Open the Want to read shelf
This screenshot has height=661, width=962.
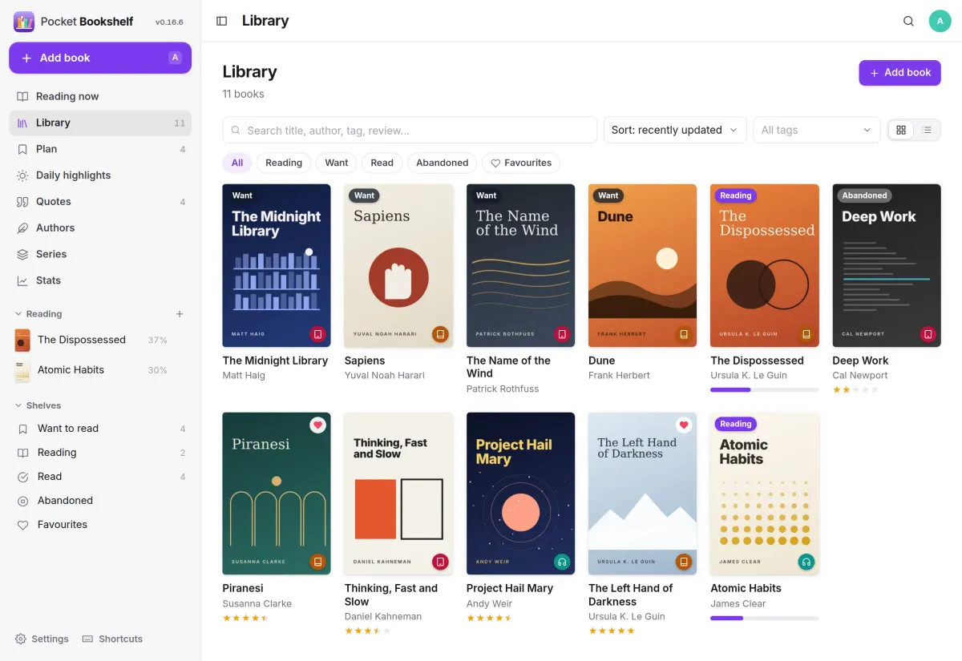[100, 429]
